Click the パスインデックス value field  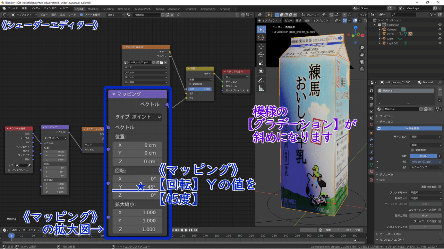coord(425,227)
